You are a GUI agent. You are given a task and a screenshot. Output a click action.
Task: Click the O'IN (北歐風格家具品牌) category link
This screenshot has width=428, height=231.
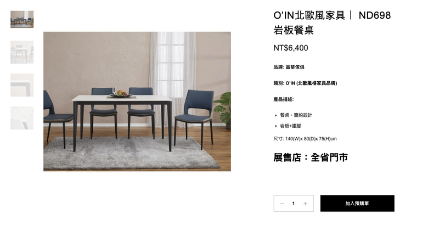pos(312,83)
